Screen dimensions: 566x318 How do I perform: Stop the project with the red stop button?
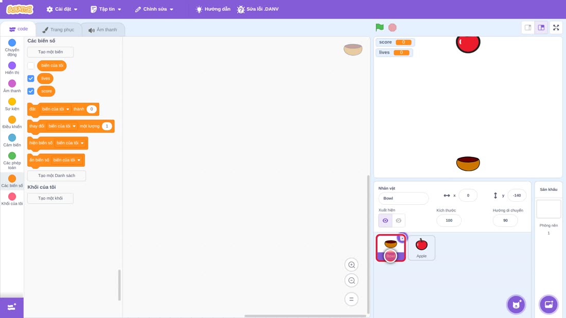tap(393, 27)
